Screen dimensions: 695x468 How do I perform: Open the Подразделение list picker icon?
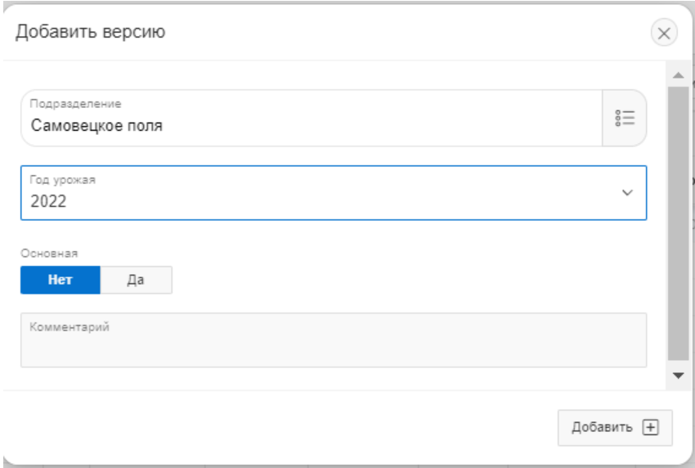pos(625,118)
